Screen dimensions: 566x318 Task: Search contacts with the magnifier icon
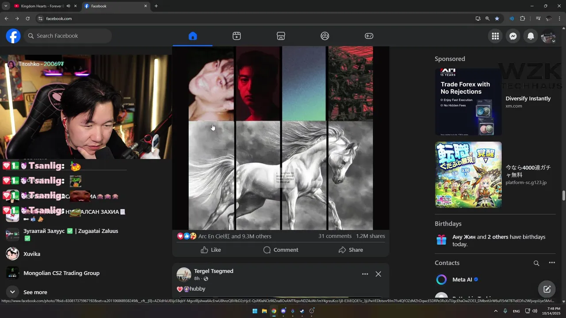tap(536, 263)
